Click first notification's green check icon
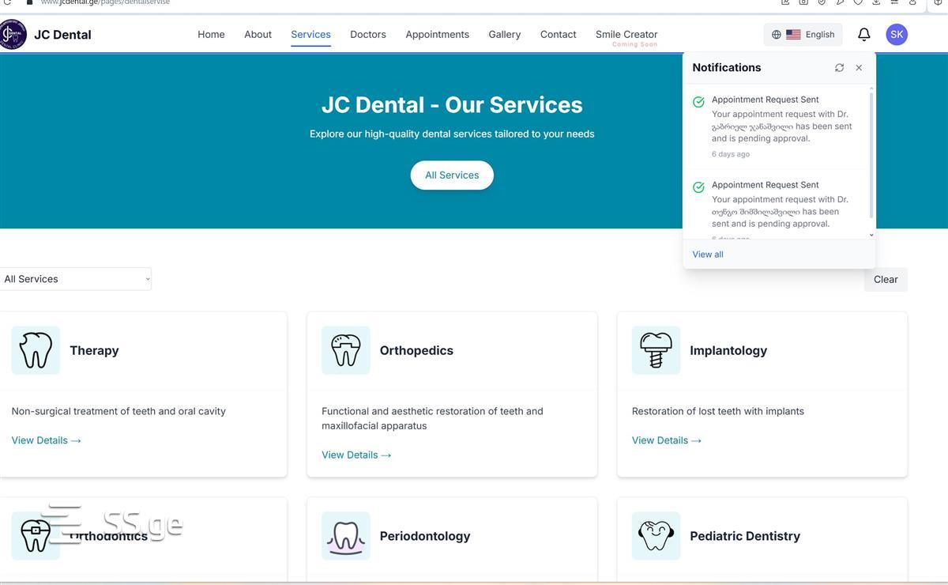 coord(698,102)
